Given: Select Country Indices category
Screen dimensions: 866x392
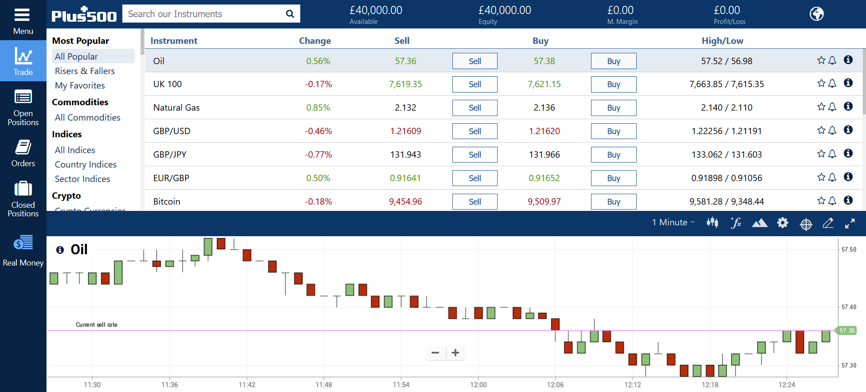Looking at the screenshot, I should point(86,164).
